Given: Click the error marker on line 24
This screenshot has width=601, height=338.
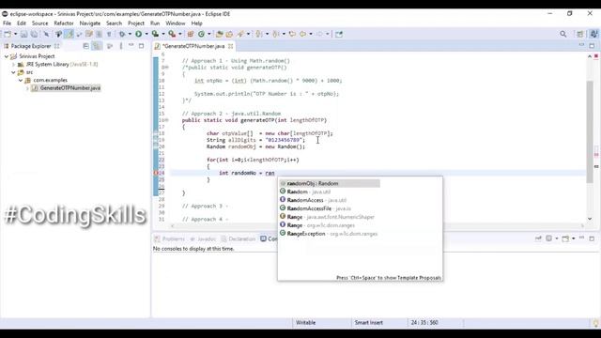Looking at the screenshot, I should (x=156, y=173).
